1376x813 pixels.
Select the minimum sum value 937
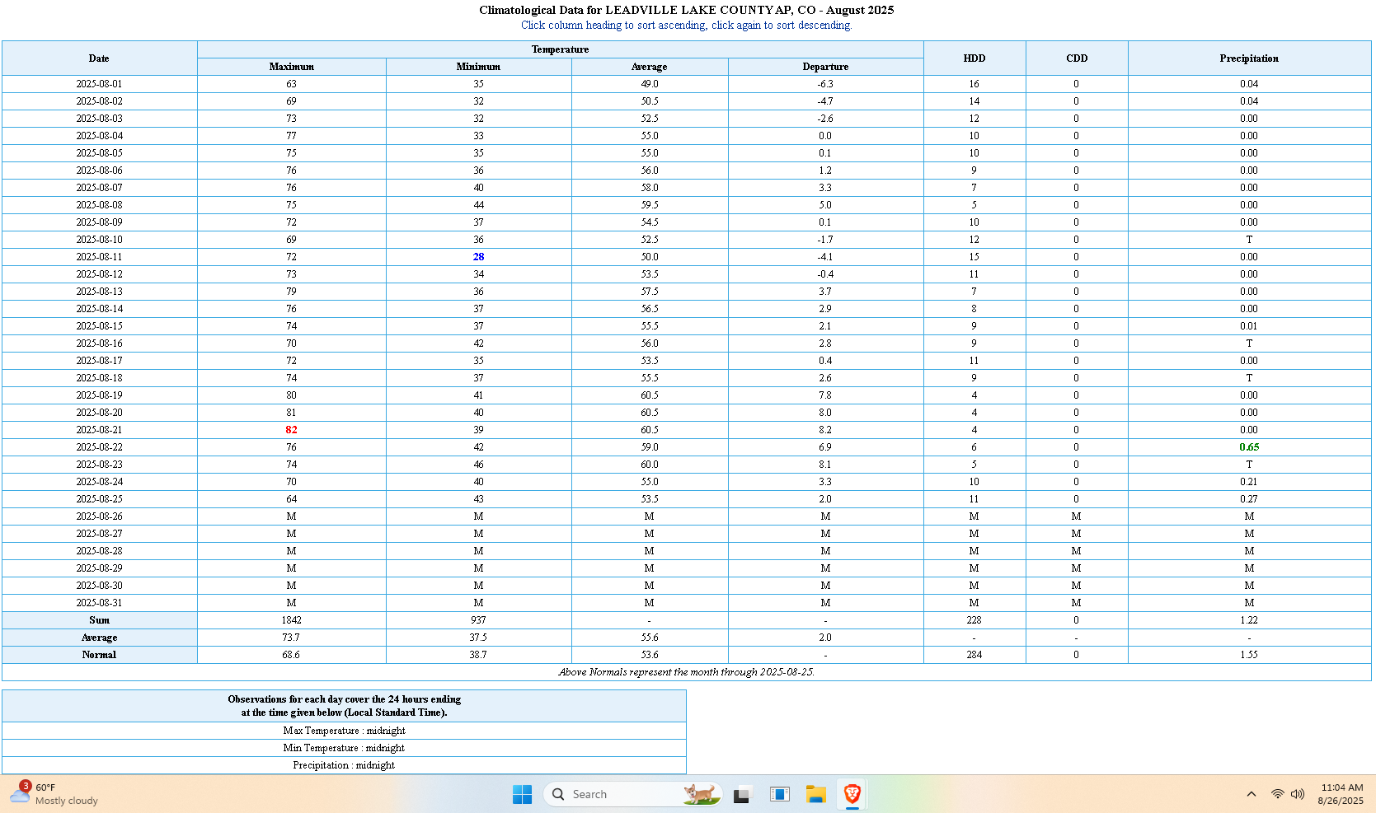pos(478,620)
